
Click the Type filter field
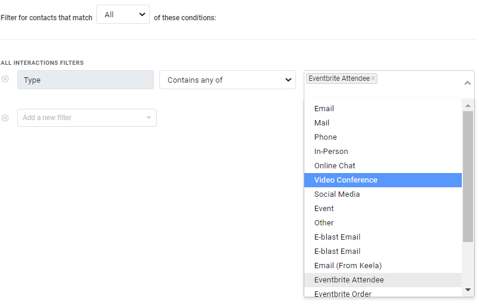[x=86, y=80]
